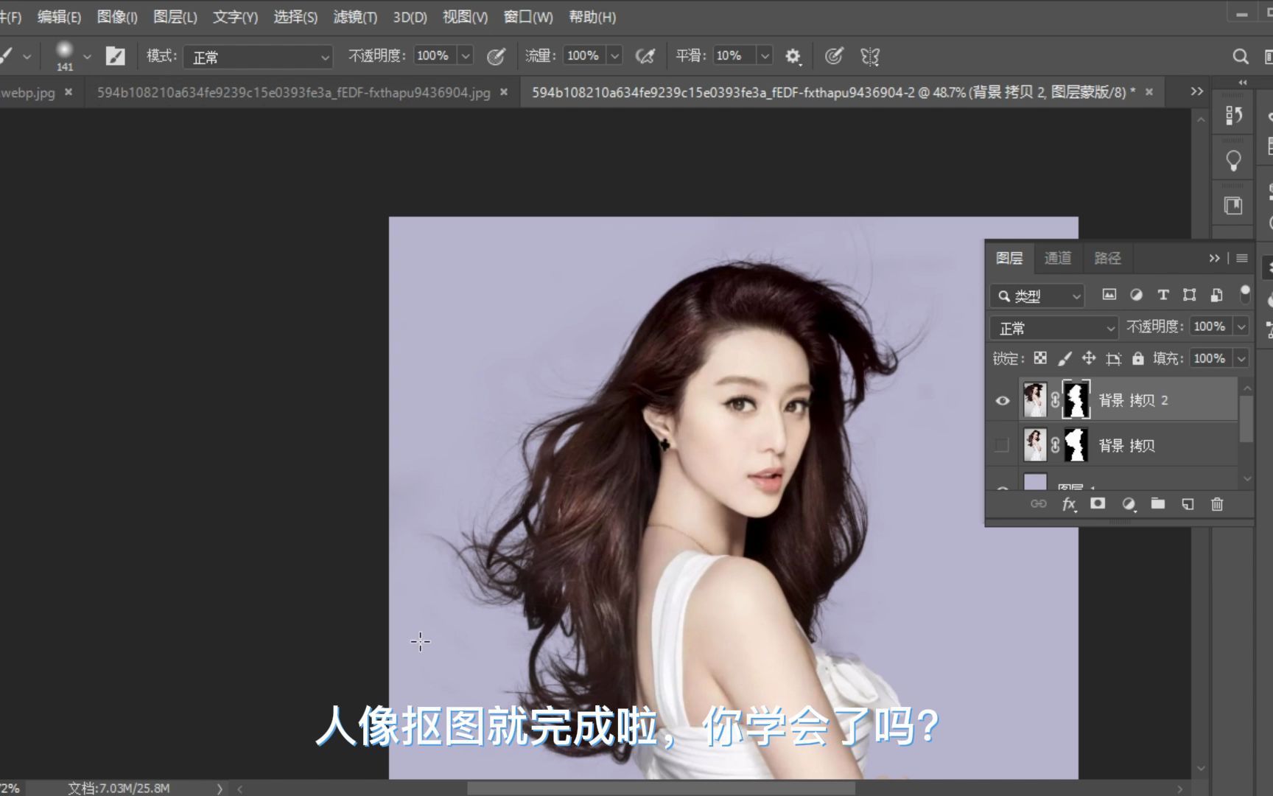Open the brush mode 正常 dropdown
The width and height of the screenshot is (1273, 796).
(259, 57)
